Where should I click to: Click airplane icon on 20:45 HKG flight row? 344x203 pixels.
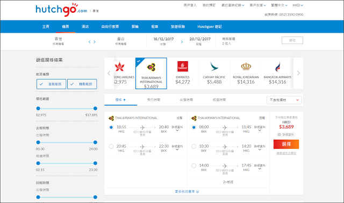click(x=142, y=147)
